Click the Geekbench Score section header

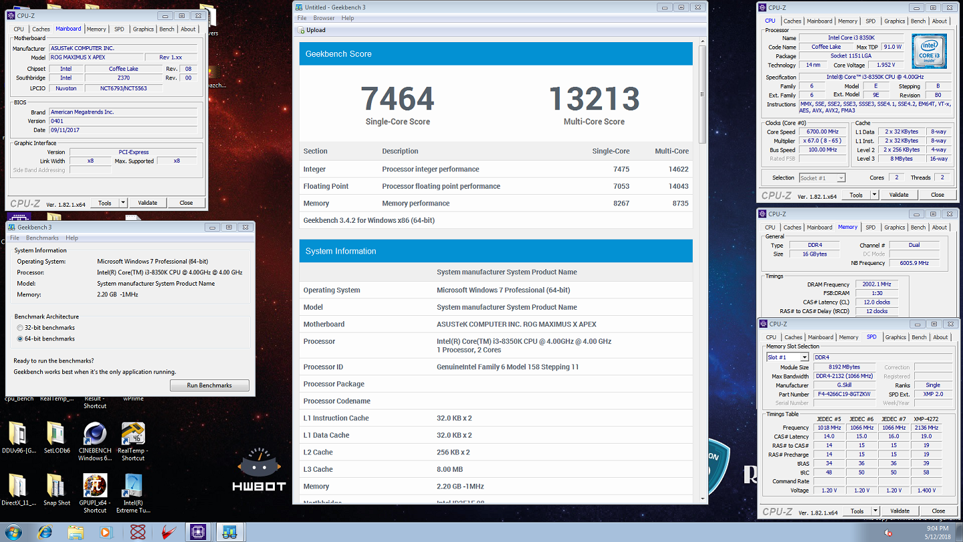[496, 54]
